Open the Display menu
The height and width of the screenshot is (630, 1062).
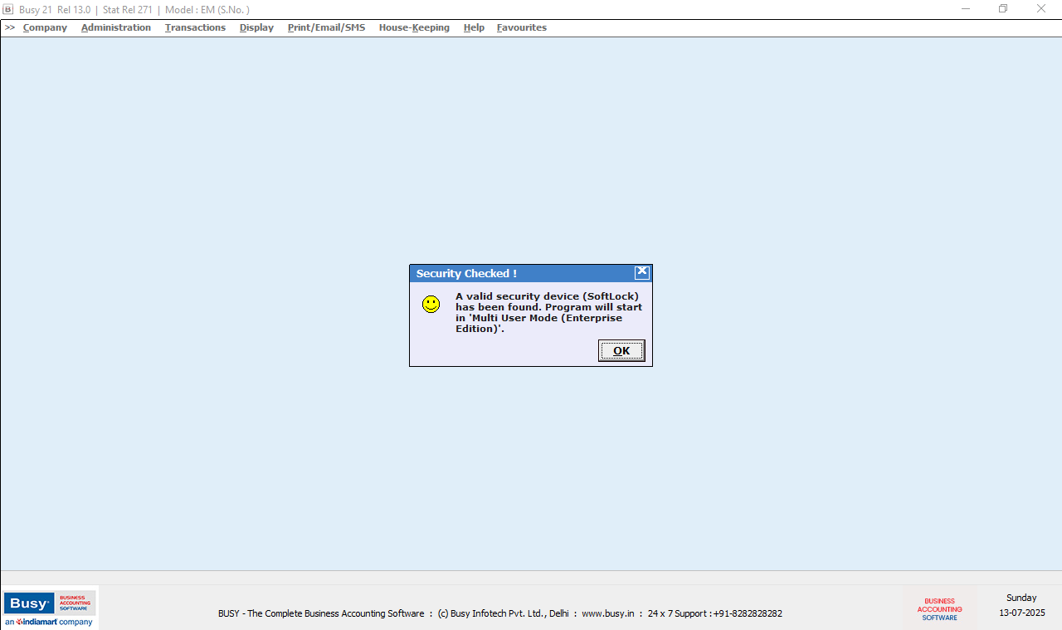[x=256, y=27]
